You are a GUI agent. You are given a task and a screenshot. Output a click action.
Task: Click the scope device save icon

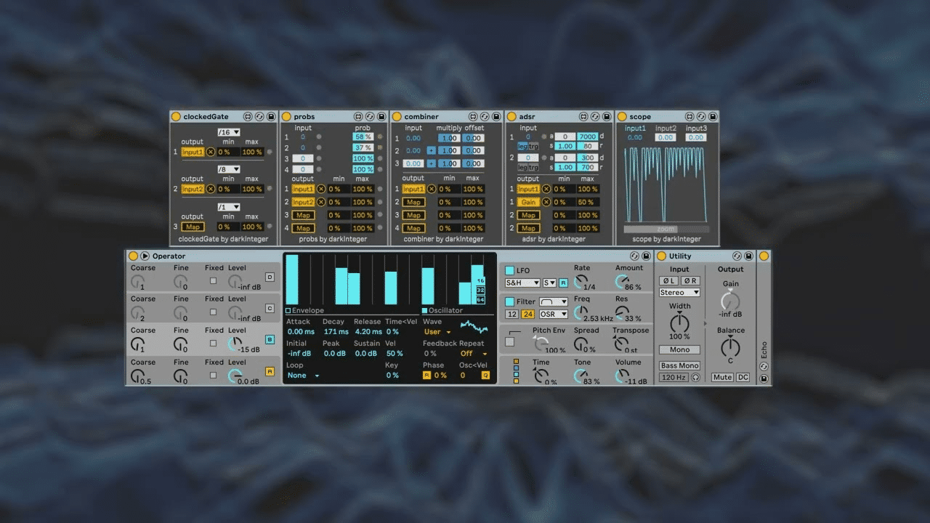pos(713,116)
